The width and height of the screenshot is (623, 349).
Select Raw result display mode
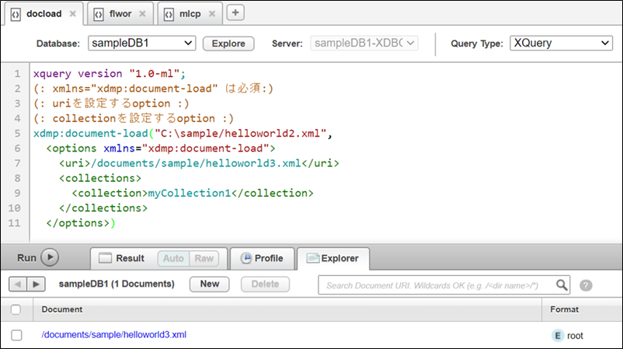204,258
